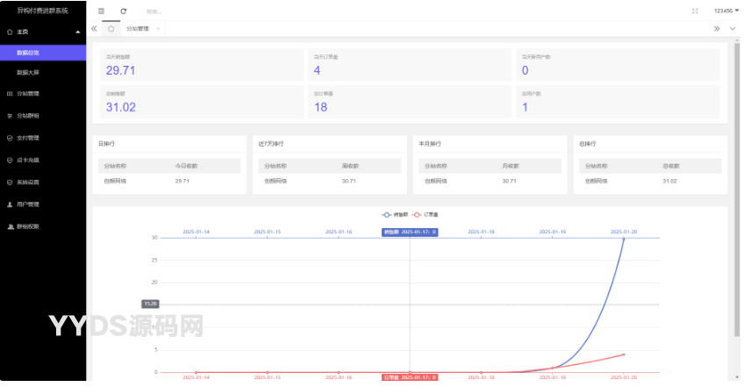Image resolution: width=744 pixels, height=387 pixels.
Task: Click the refresh icon in top bar
Action: (x=123, y=11)
